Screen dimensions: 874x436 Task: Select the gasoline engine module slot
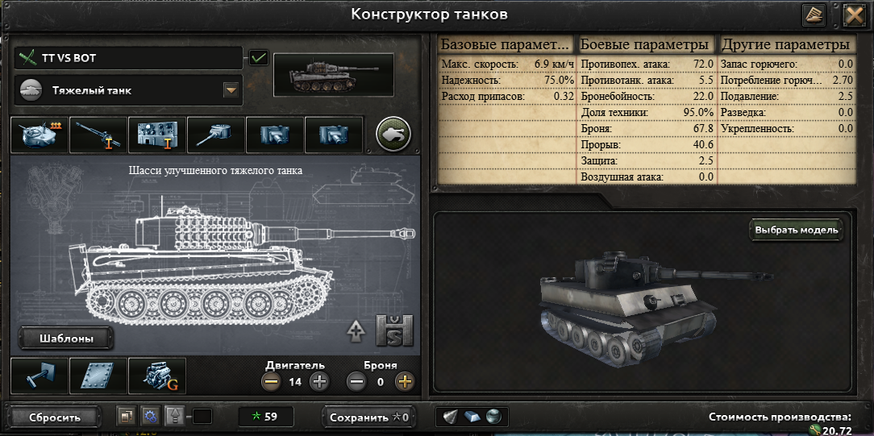157,376
